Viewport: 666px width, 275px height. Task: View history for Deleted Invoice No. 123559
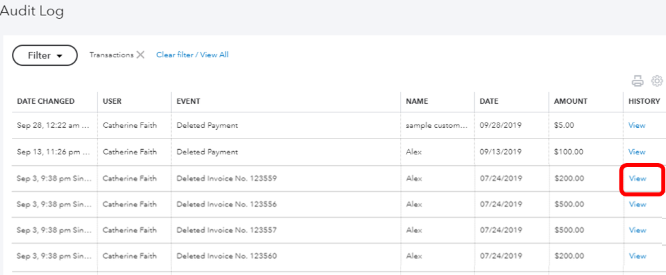point(637,178)
